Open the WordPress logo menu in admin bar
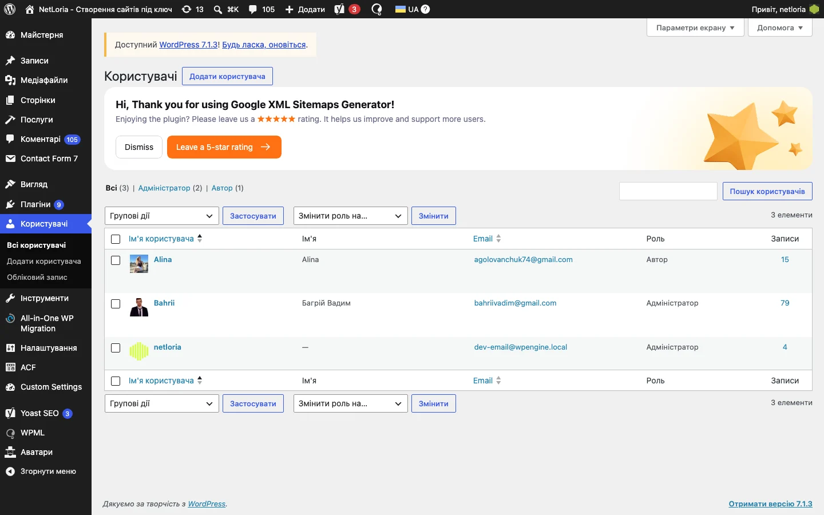Viewport: 824px width, 515px height. click(x=9, y=9)
